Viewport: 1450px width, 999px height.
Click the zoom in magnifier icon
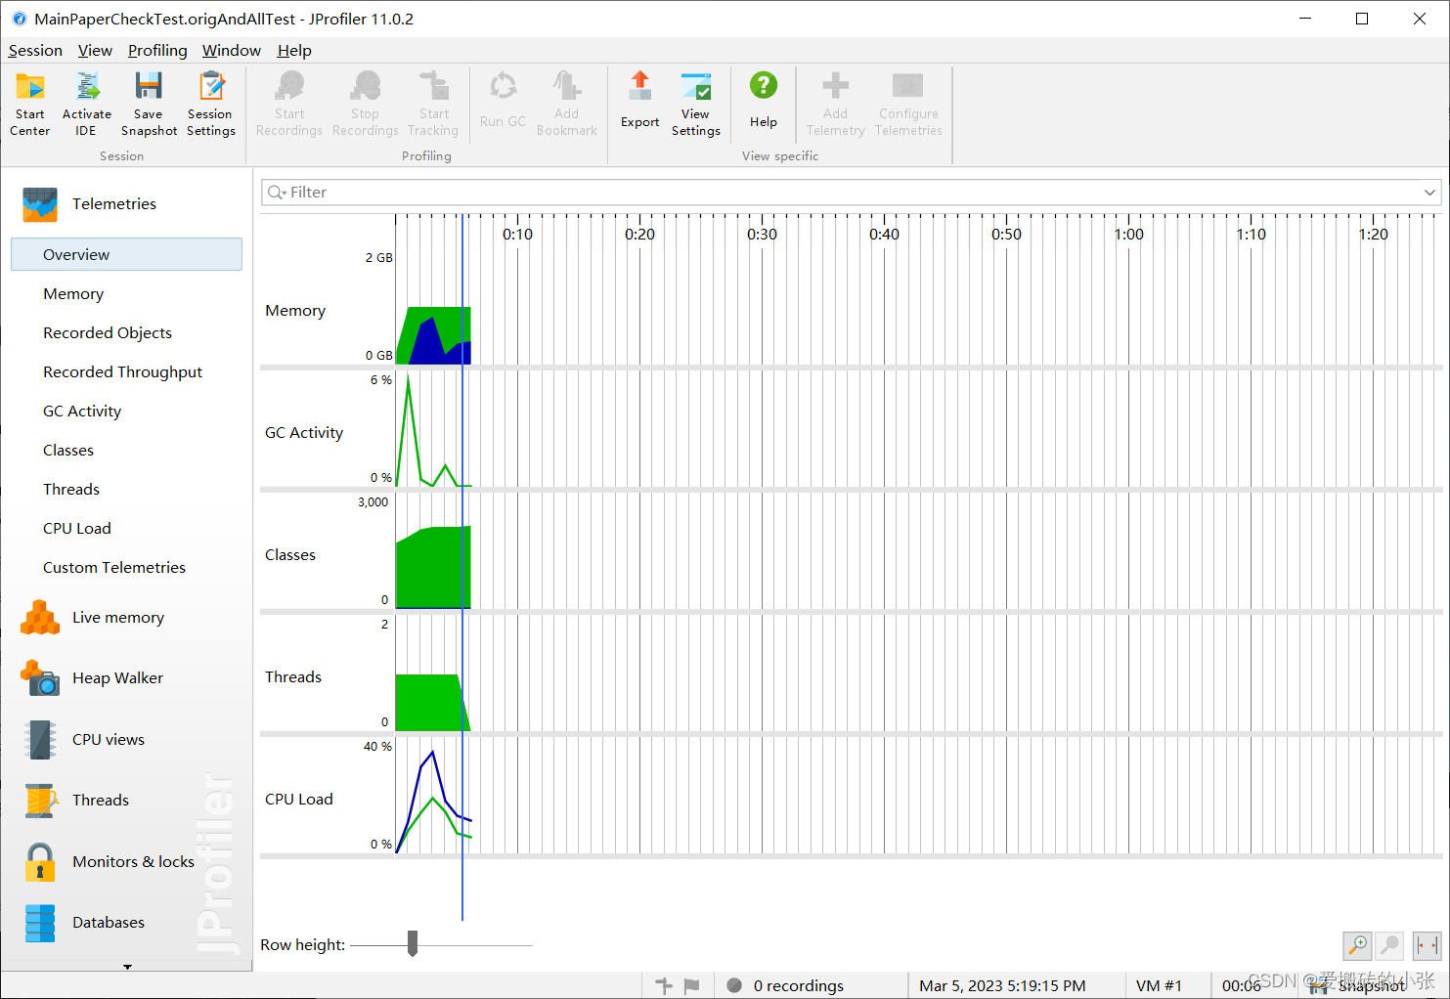[1357, 945]
